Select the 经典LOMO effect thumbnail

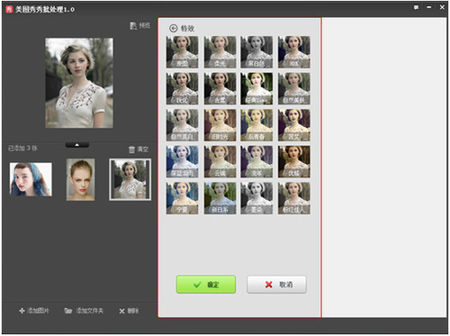pyautogui.click(x=256, y=88)
